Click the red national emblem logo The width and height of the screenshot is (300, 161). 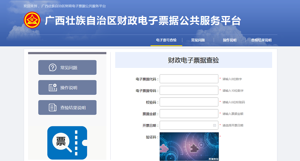(32, 20)
